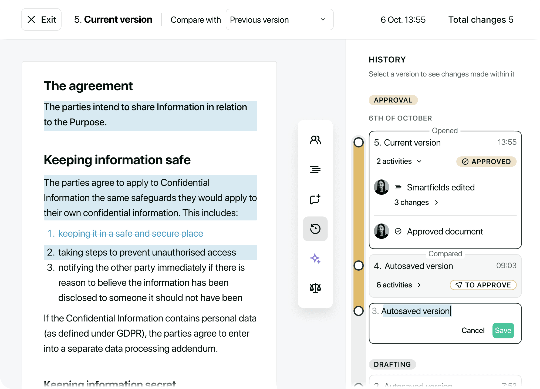Viewport: 540px width, 389px height.
Task: Open the 3 changes details
Action: tap(416, 202)
